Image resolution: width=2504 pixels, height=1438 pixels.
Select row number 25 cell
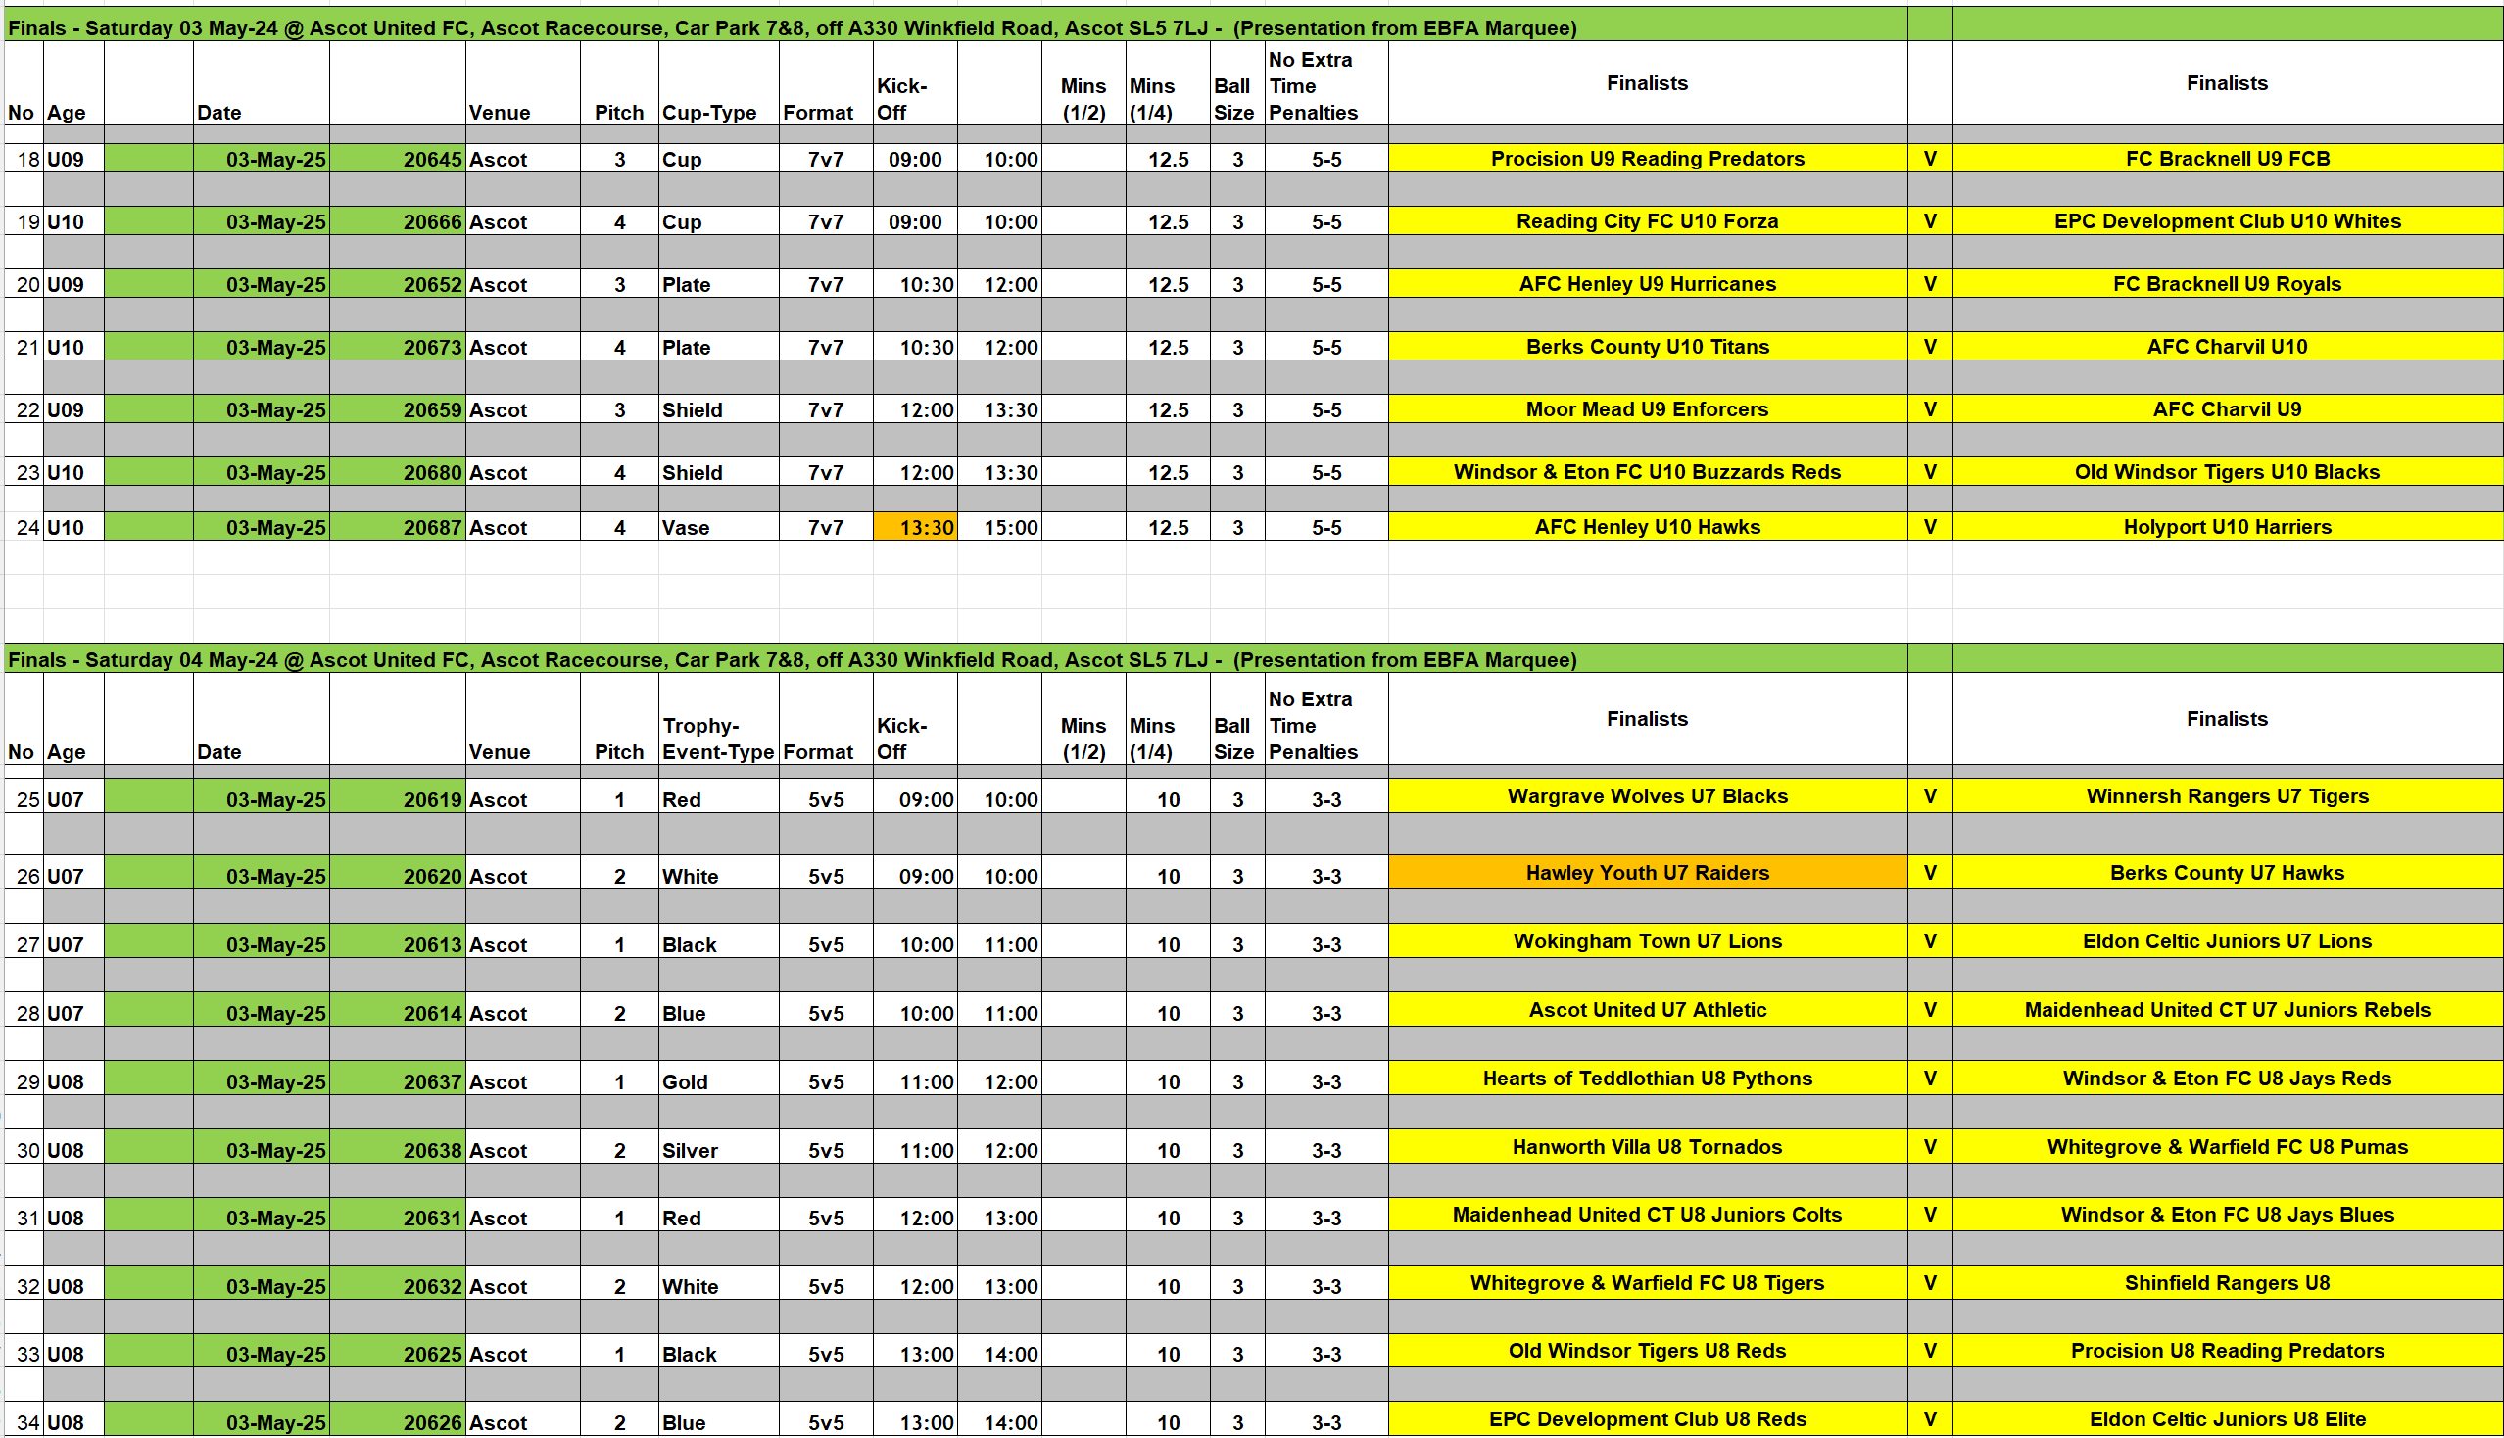point(24,798)
